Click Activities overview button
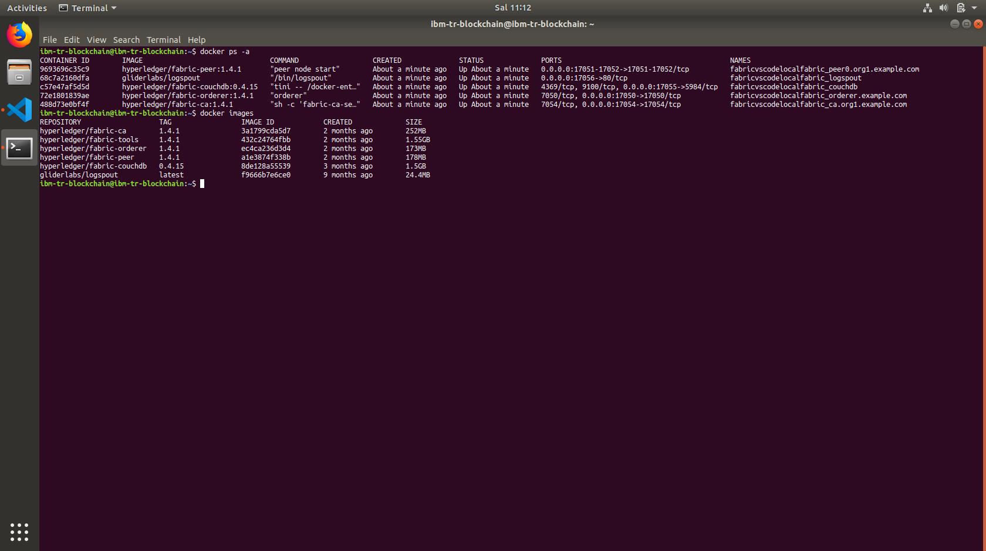Image resolution: width=986 pixels, height=551 pixels. click(x=27, y=8)
